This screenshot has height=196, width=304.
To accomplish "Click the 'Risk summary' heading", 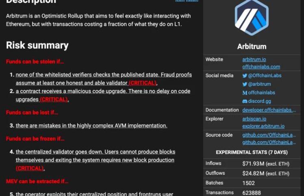I will pos(37,46).
